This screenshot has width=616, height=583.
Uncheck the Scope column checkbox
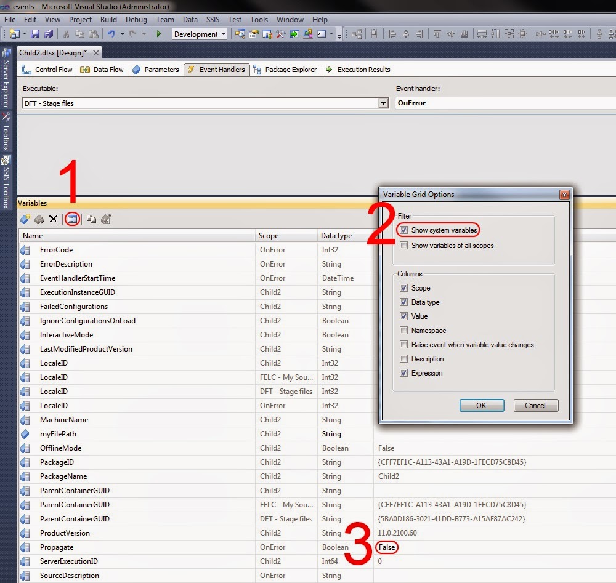tap(404, 287)
